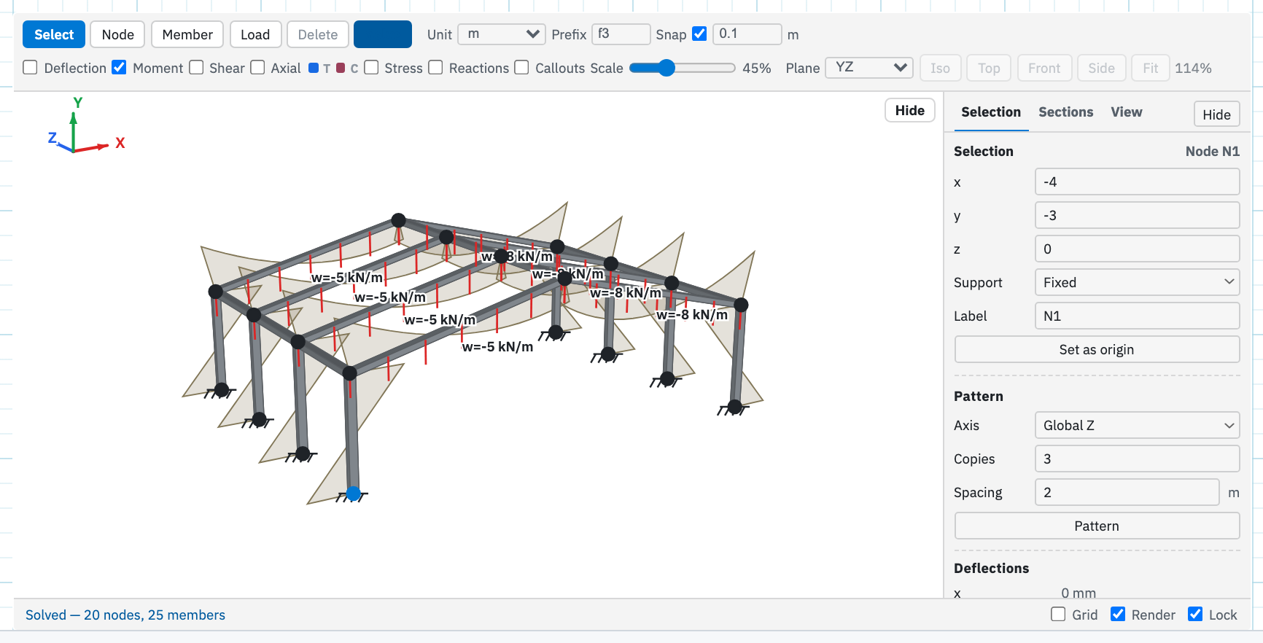Viewport: 1263px width, 643px height.
Task: Click the red compression C swatch
Action: point(341,68)
